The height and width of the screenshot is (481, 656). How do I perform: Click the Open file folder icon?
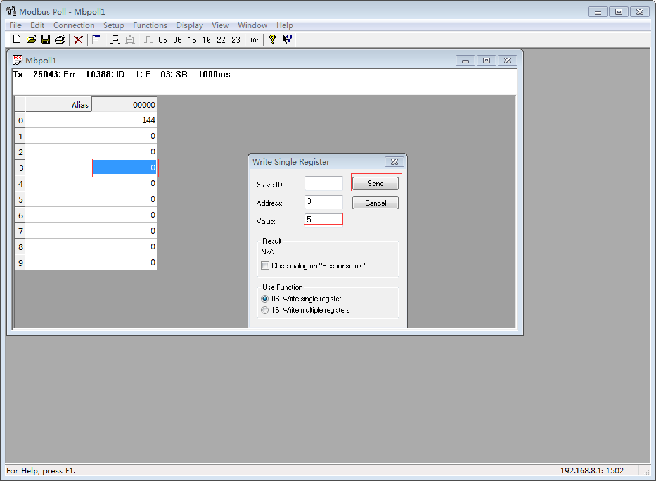31,40
